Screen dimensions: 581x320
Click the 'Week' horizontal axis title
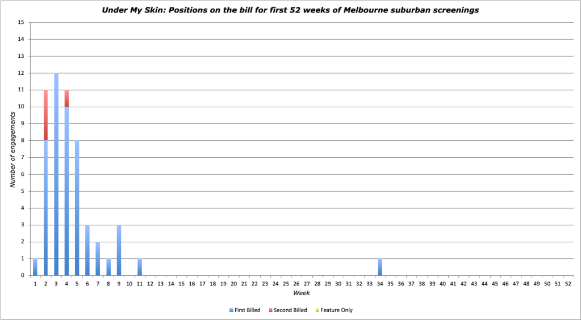point(301,293)
